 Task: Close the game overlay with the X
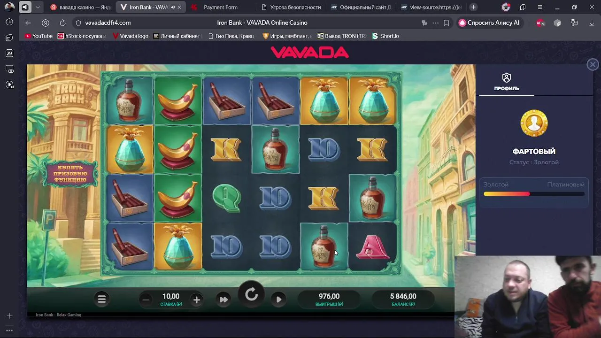pos(593,65)
